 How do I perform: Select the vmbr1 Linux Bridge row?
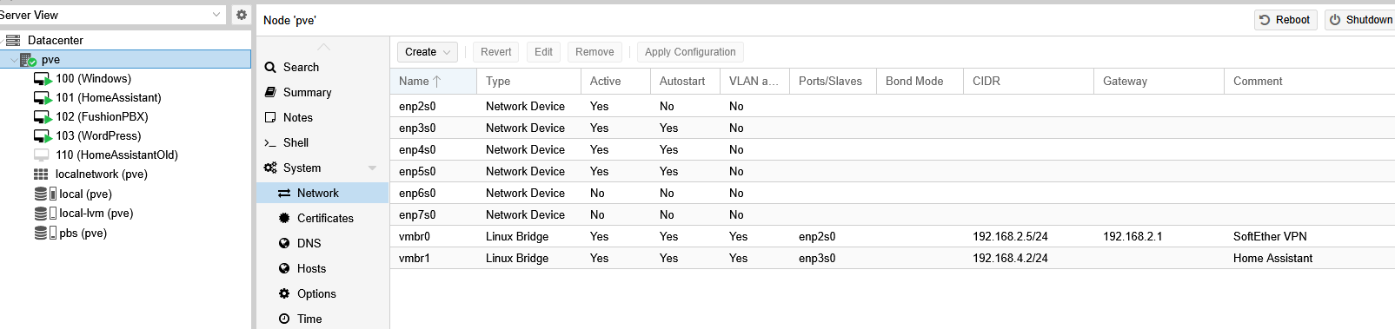[893, 258]
